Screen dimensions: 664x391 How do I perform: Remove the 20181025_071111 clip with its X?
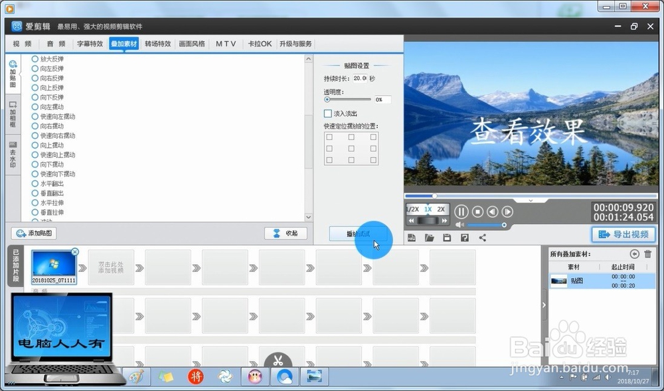75,252
